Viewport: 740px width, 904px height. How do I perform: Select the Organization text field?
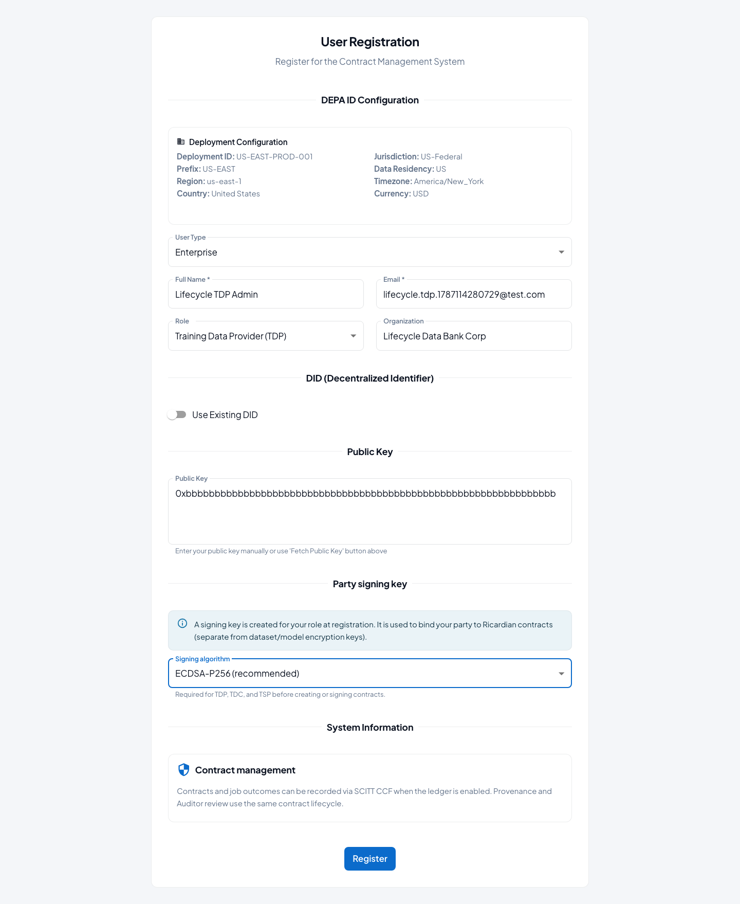pos(474,336)
